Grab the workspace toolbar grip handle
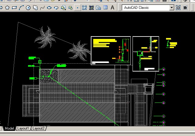Image resolution: width=195 pixels, height=136 pixels. point(119,7)
